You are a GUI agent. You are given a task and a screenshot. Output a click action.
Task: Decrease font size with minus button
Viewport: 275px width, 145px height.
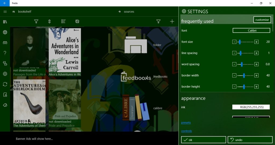click(234, 42)
